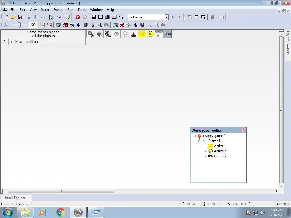The image size is (291, 218).
Task: Click the Build and Run icon at toolbar end
Action: point(222,17)
